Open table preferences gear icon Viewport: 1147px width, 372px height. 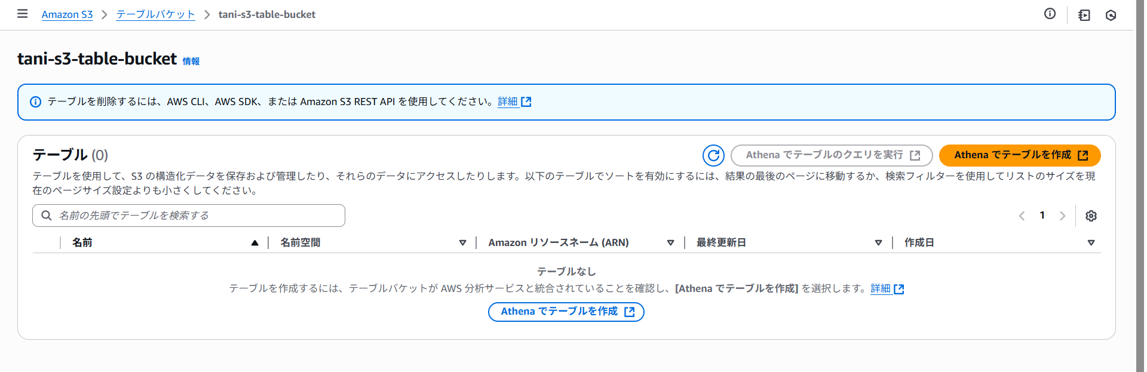point(1091,216)
